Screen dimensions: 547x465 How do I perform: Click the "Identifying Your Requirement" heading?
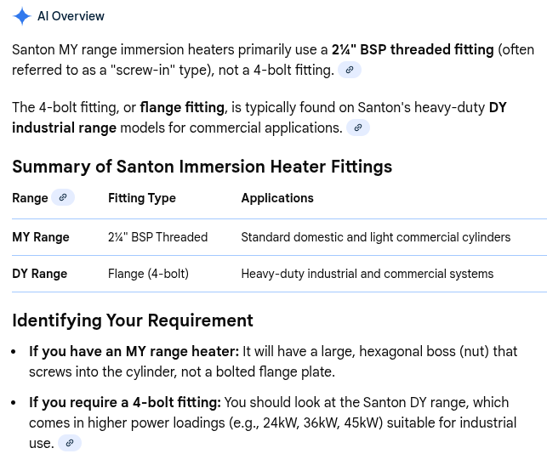click(x=133, y=320)
